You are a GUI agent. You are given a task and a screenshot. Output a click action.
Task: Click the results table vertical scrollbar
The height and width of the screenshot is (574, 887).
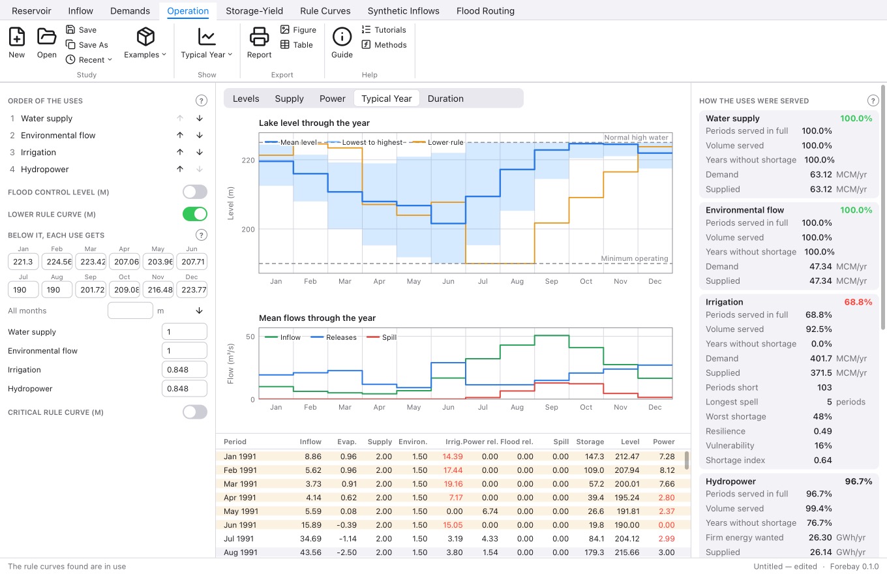pyautogui.click(x=687, y=461)
